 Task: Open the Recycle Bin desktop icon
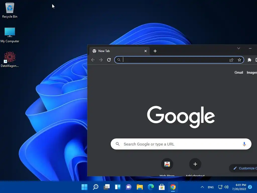(10, 10)
